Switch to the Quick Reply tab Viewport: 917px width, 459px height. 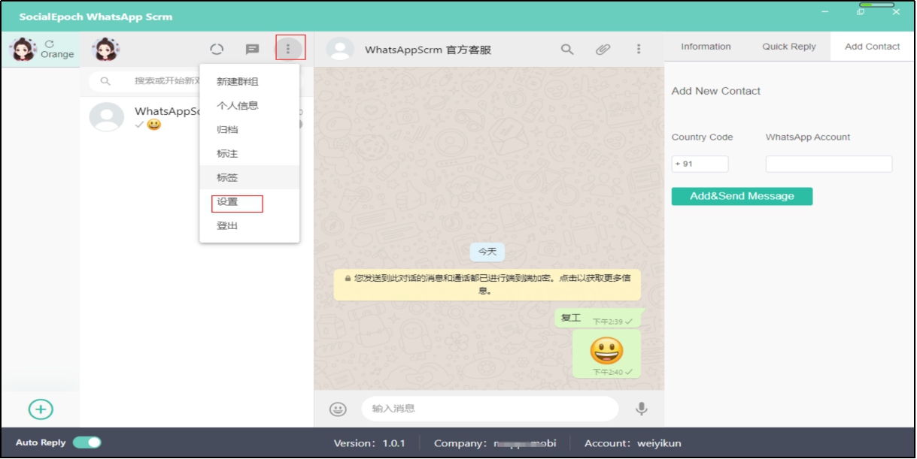click(789, 47)
